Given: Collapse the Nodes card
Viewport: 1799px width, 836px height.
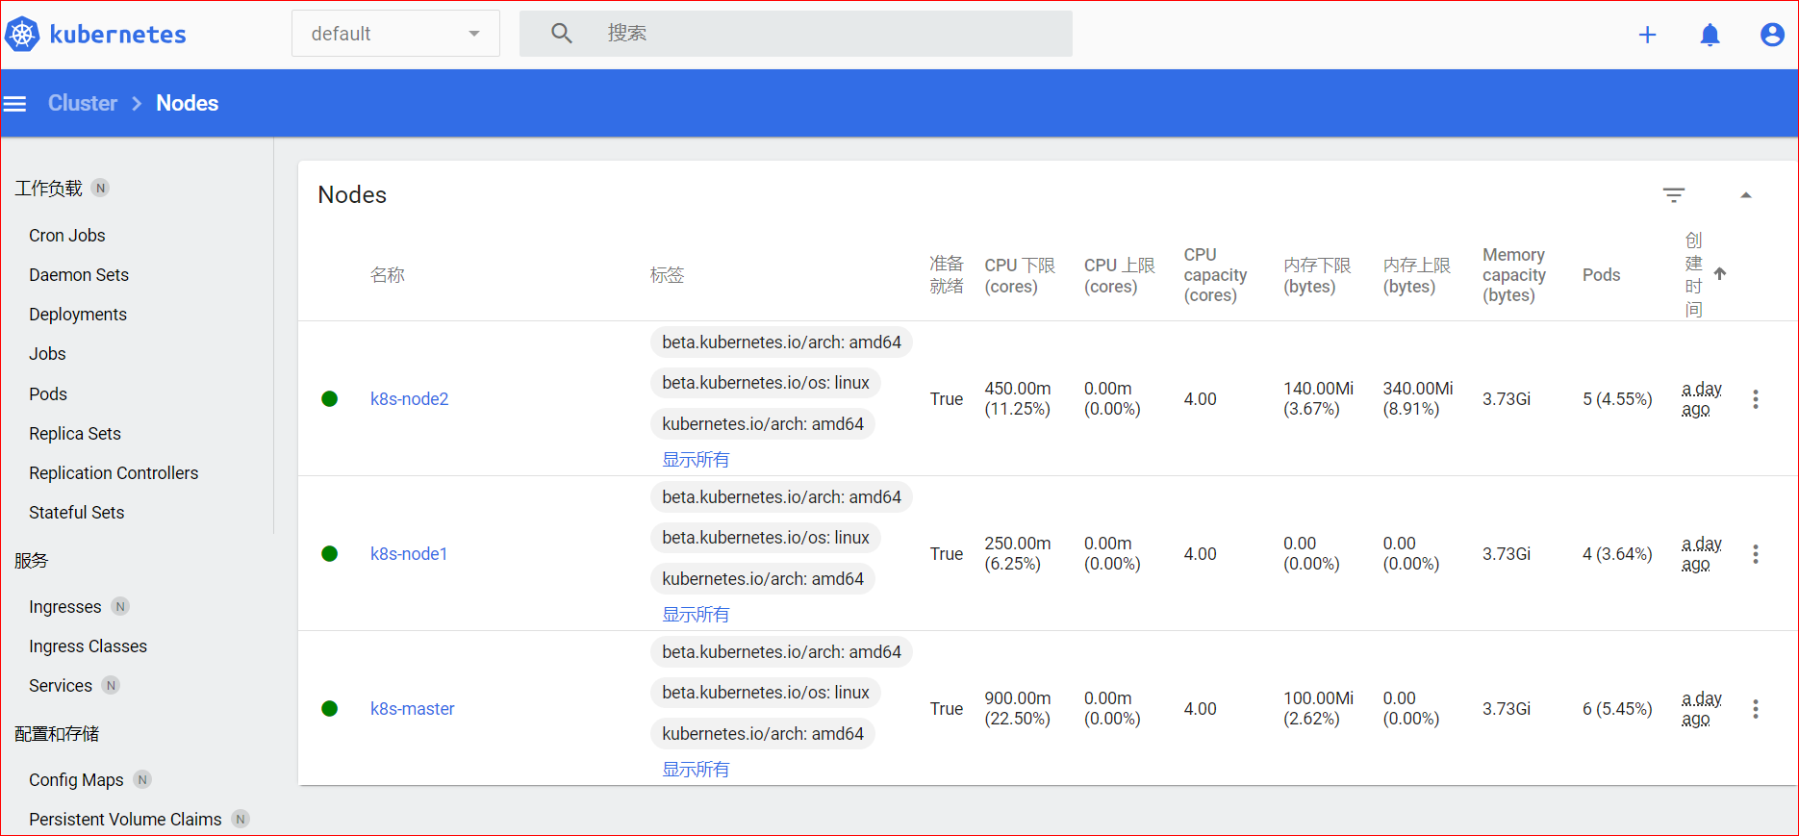Looking at the screenshot, I should [x=1746, y=195].
